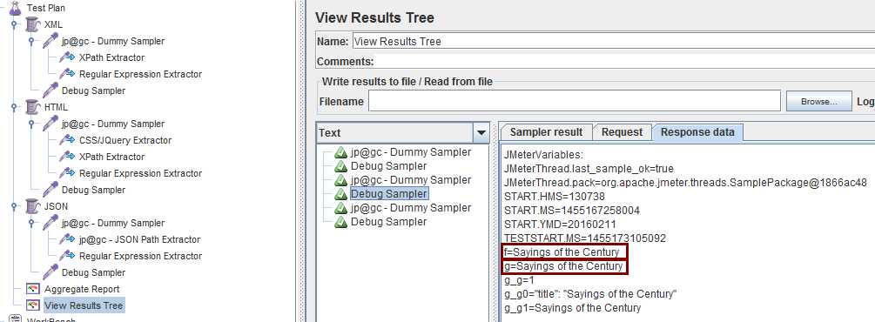Switch to the Sampler result tab

(x=546, y=132)
